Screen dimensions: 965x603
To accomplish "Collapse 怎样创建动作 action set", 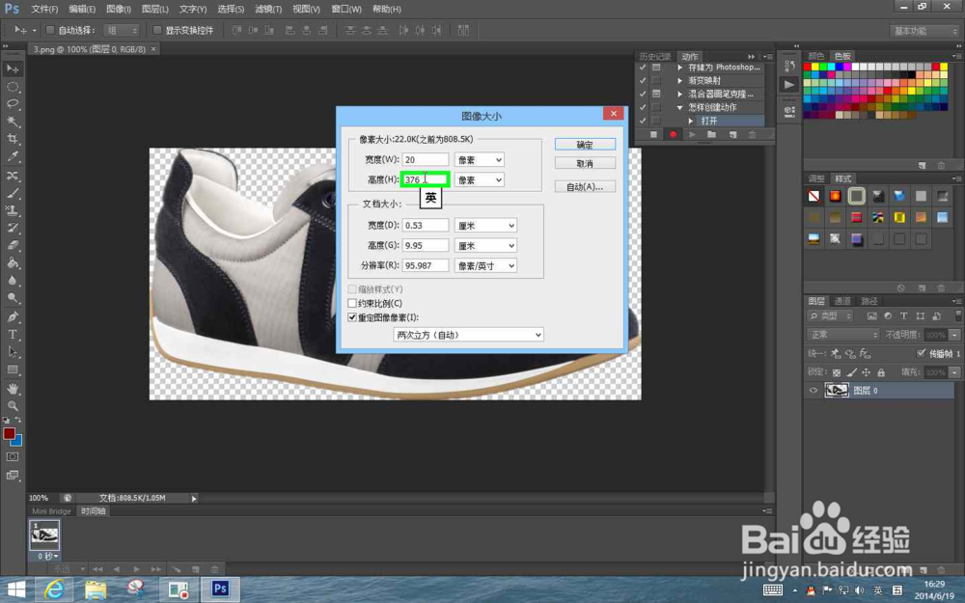I will pyautogui.click(x=680, y=107).
